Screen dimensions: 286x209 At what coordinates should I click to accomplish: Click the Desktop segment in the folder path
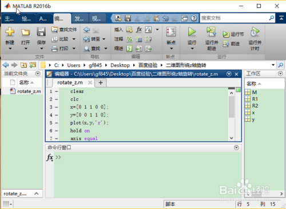[x=120, y=65]
